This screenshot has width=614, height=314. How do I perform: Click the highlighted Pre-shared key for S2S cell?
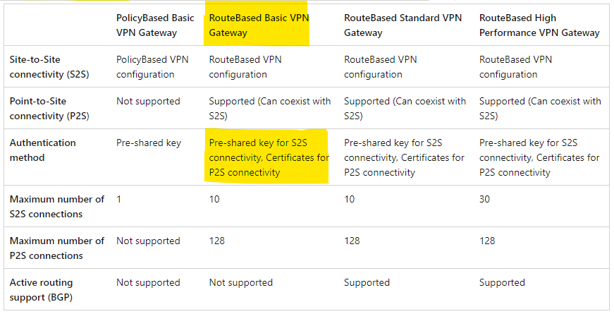269,157
